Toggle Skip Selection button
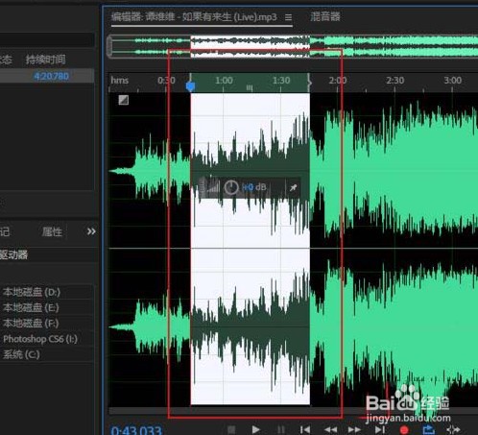The width and height of the screenshot is (478, 435). [x=453, y=429]
